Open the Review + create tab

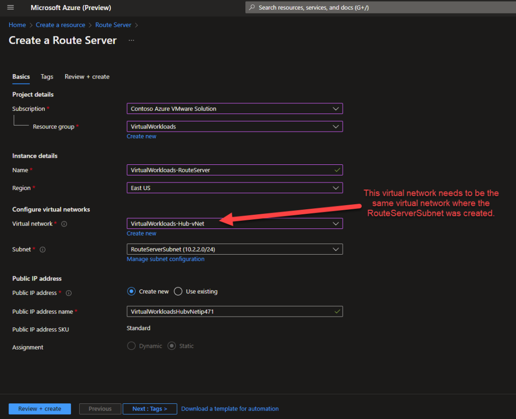click(87, 77)
